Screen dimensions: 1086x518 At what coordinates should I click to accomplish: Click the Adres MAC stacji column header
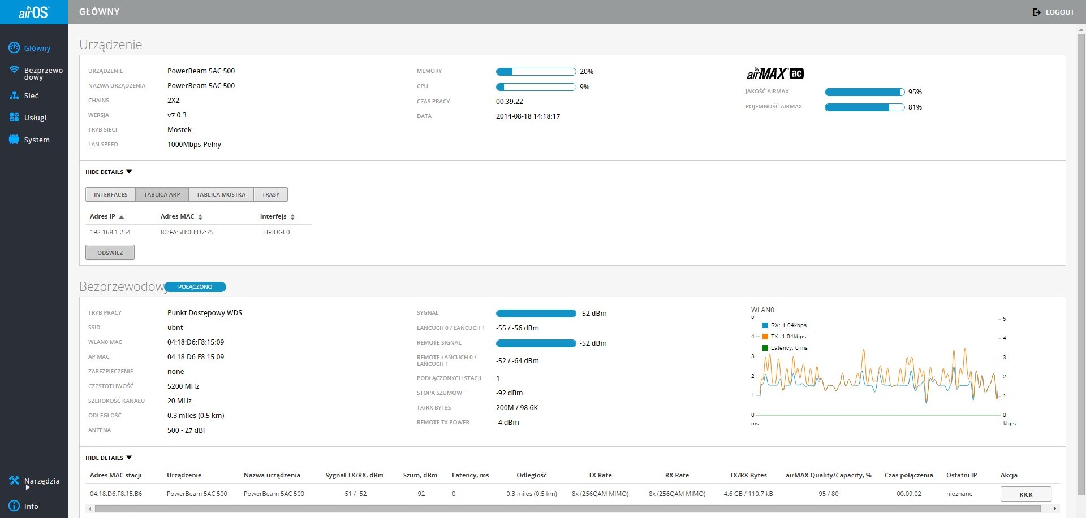point(115,475)
